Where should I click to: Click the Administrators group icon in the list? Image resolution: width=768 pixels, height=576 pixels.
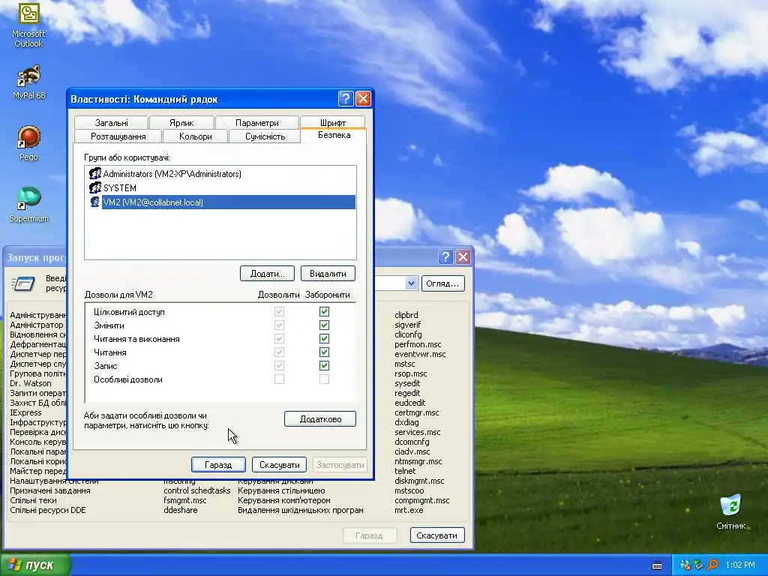click(95, 174)
